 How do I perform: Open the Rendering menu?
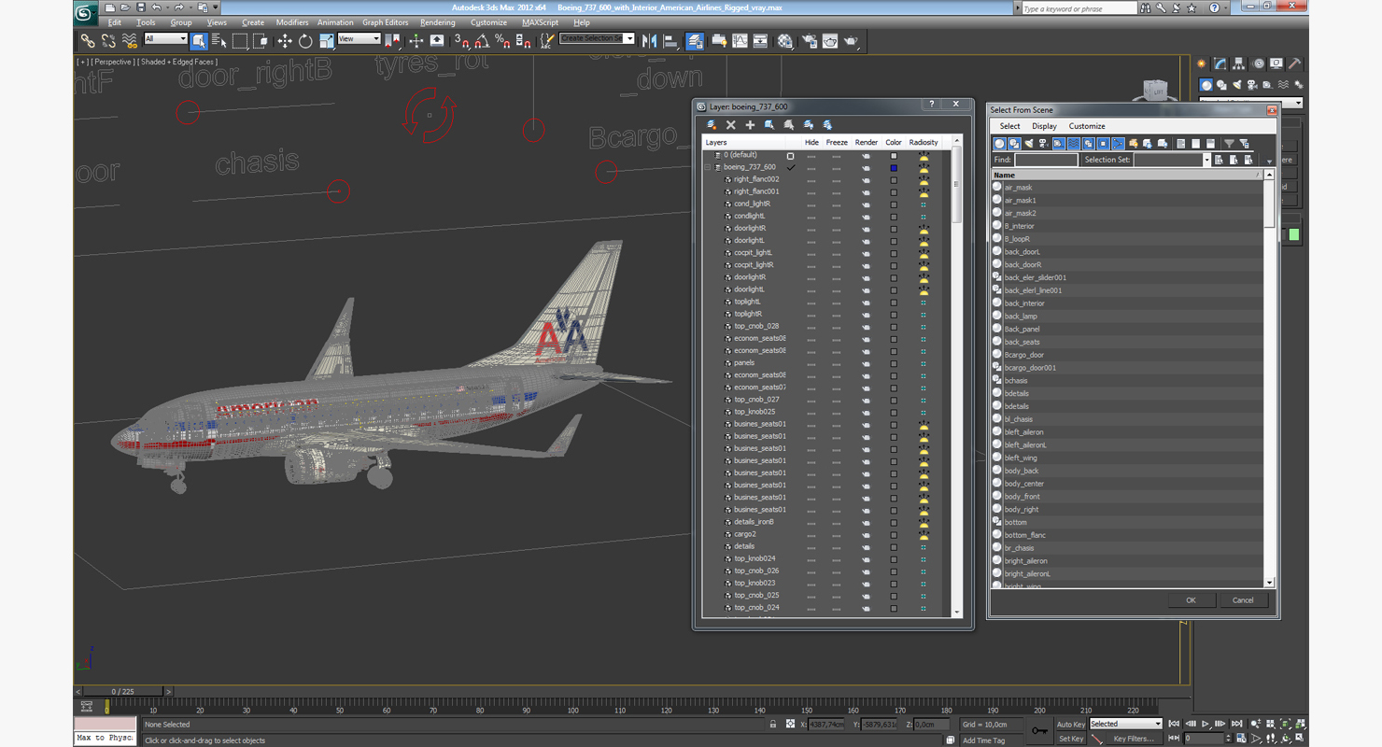coord(437,22)
